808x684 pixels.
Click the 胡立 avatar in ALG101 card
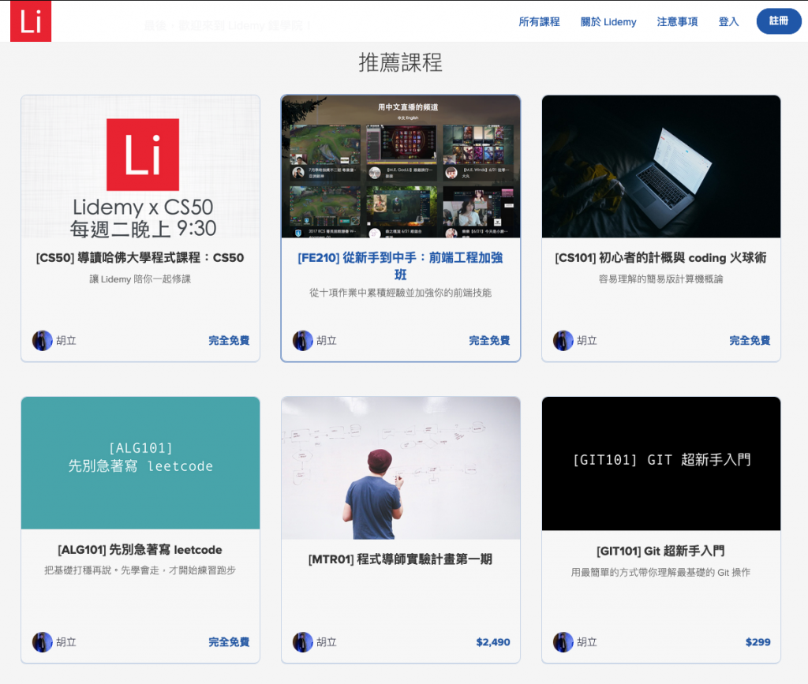tap(43, 642)
